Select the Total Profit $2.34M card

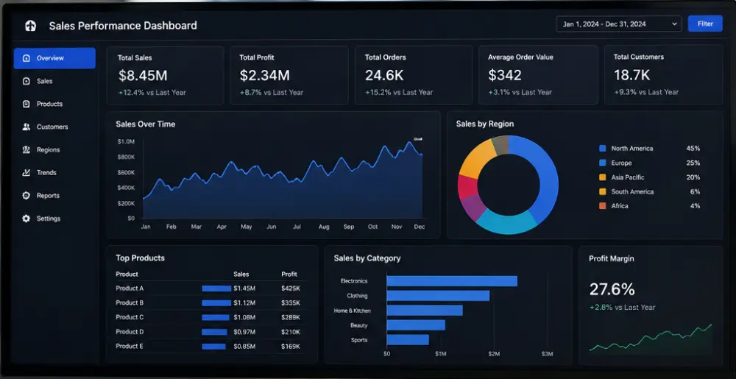coord(289,75)
